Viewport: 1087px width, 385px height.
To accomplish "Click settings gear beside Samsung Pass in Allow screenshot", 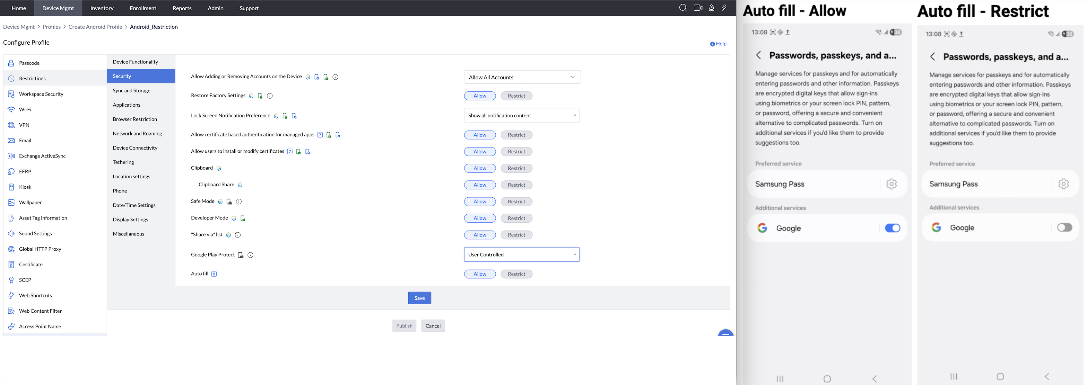I will click(x=891, y=184).
